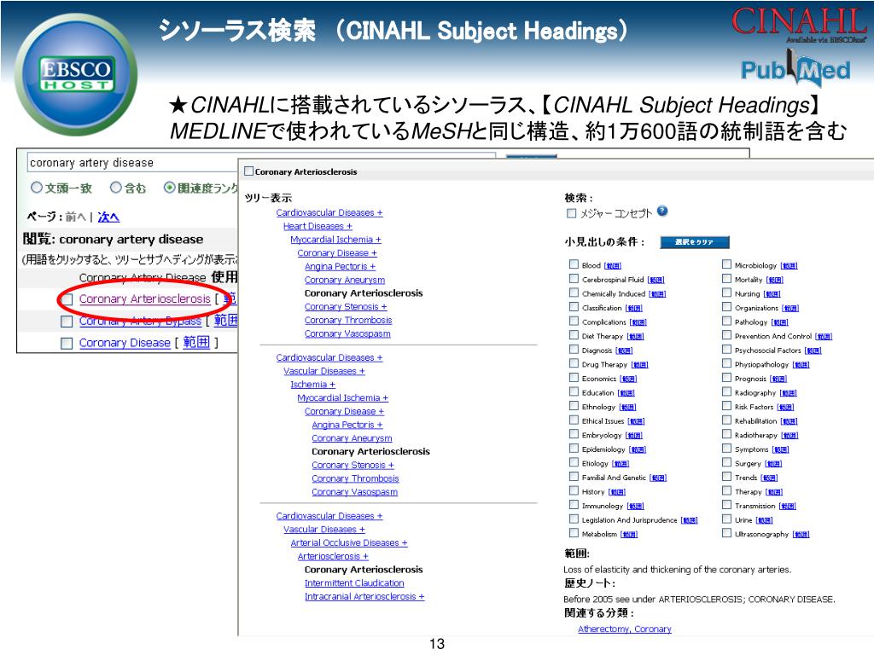Expand Myocardial Ischemia + under Heart Diseases
This screenshot has width=874, height=655.
point(335,240)
